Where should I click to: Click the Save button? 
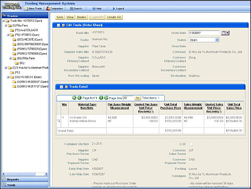point(60,17)
